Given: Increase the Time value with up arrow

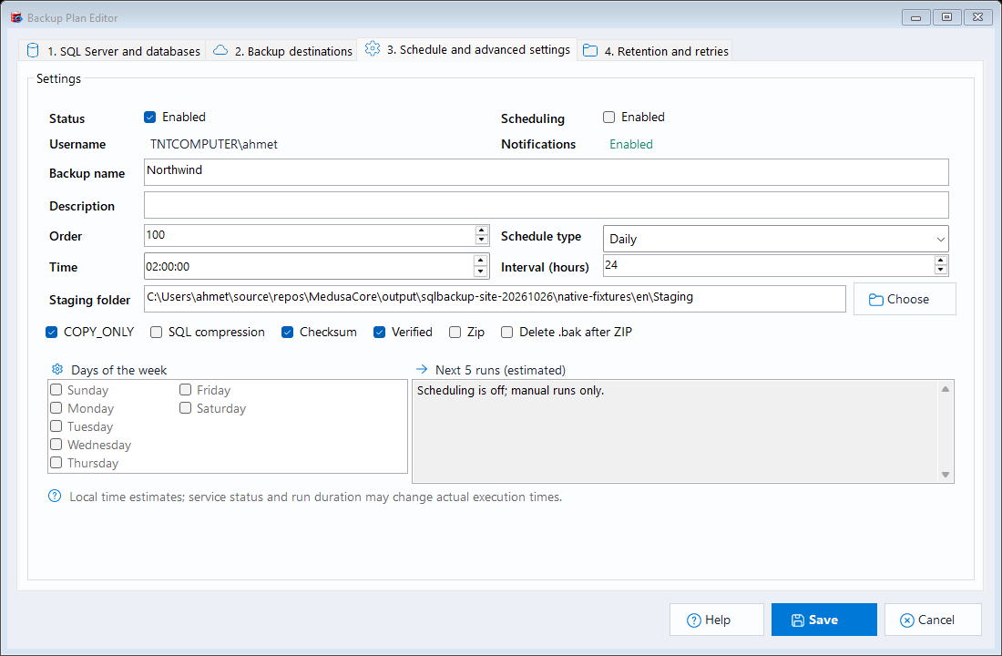Looking at the screenshot, I should (481, 261).
